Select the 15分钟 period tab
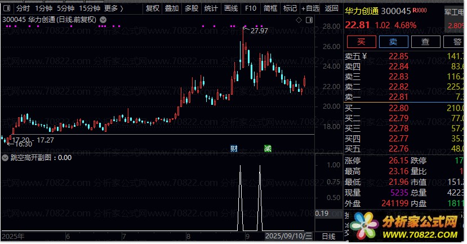This screenshot has height=244, width=467. [x=90, y=8]
